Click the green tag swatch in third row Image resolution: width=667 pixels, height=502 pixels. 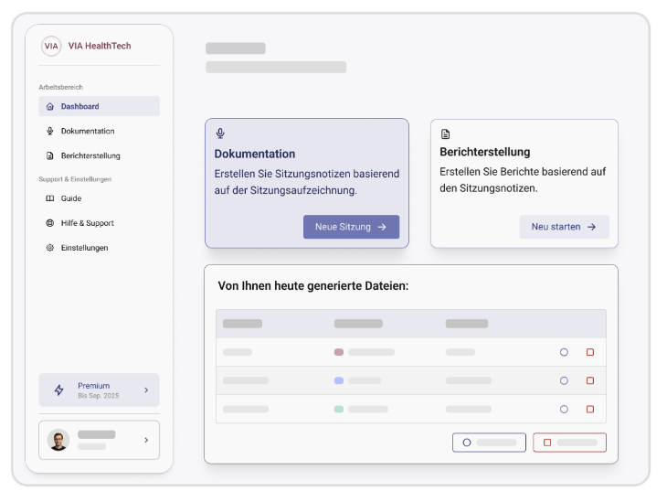click(x=339, y=409)
